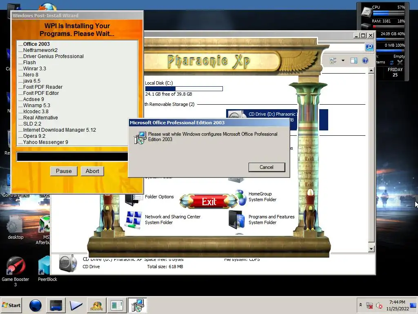The image size is (418, 314).
Task: Select Foxit PDF Reader in the list
Action: pos(42,87)
